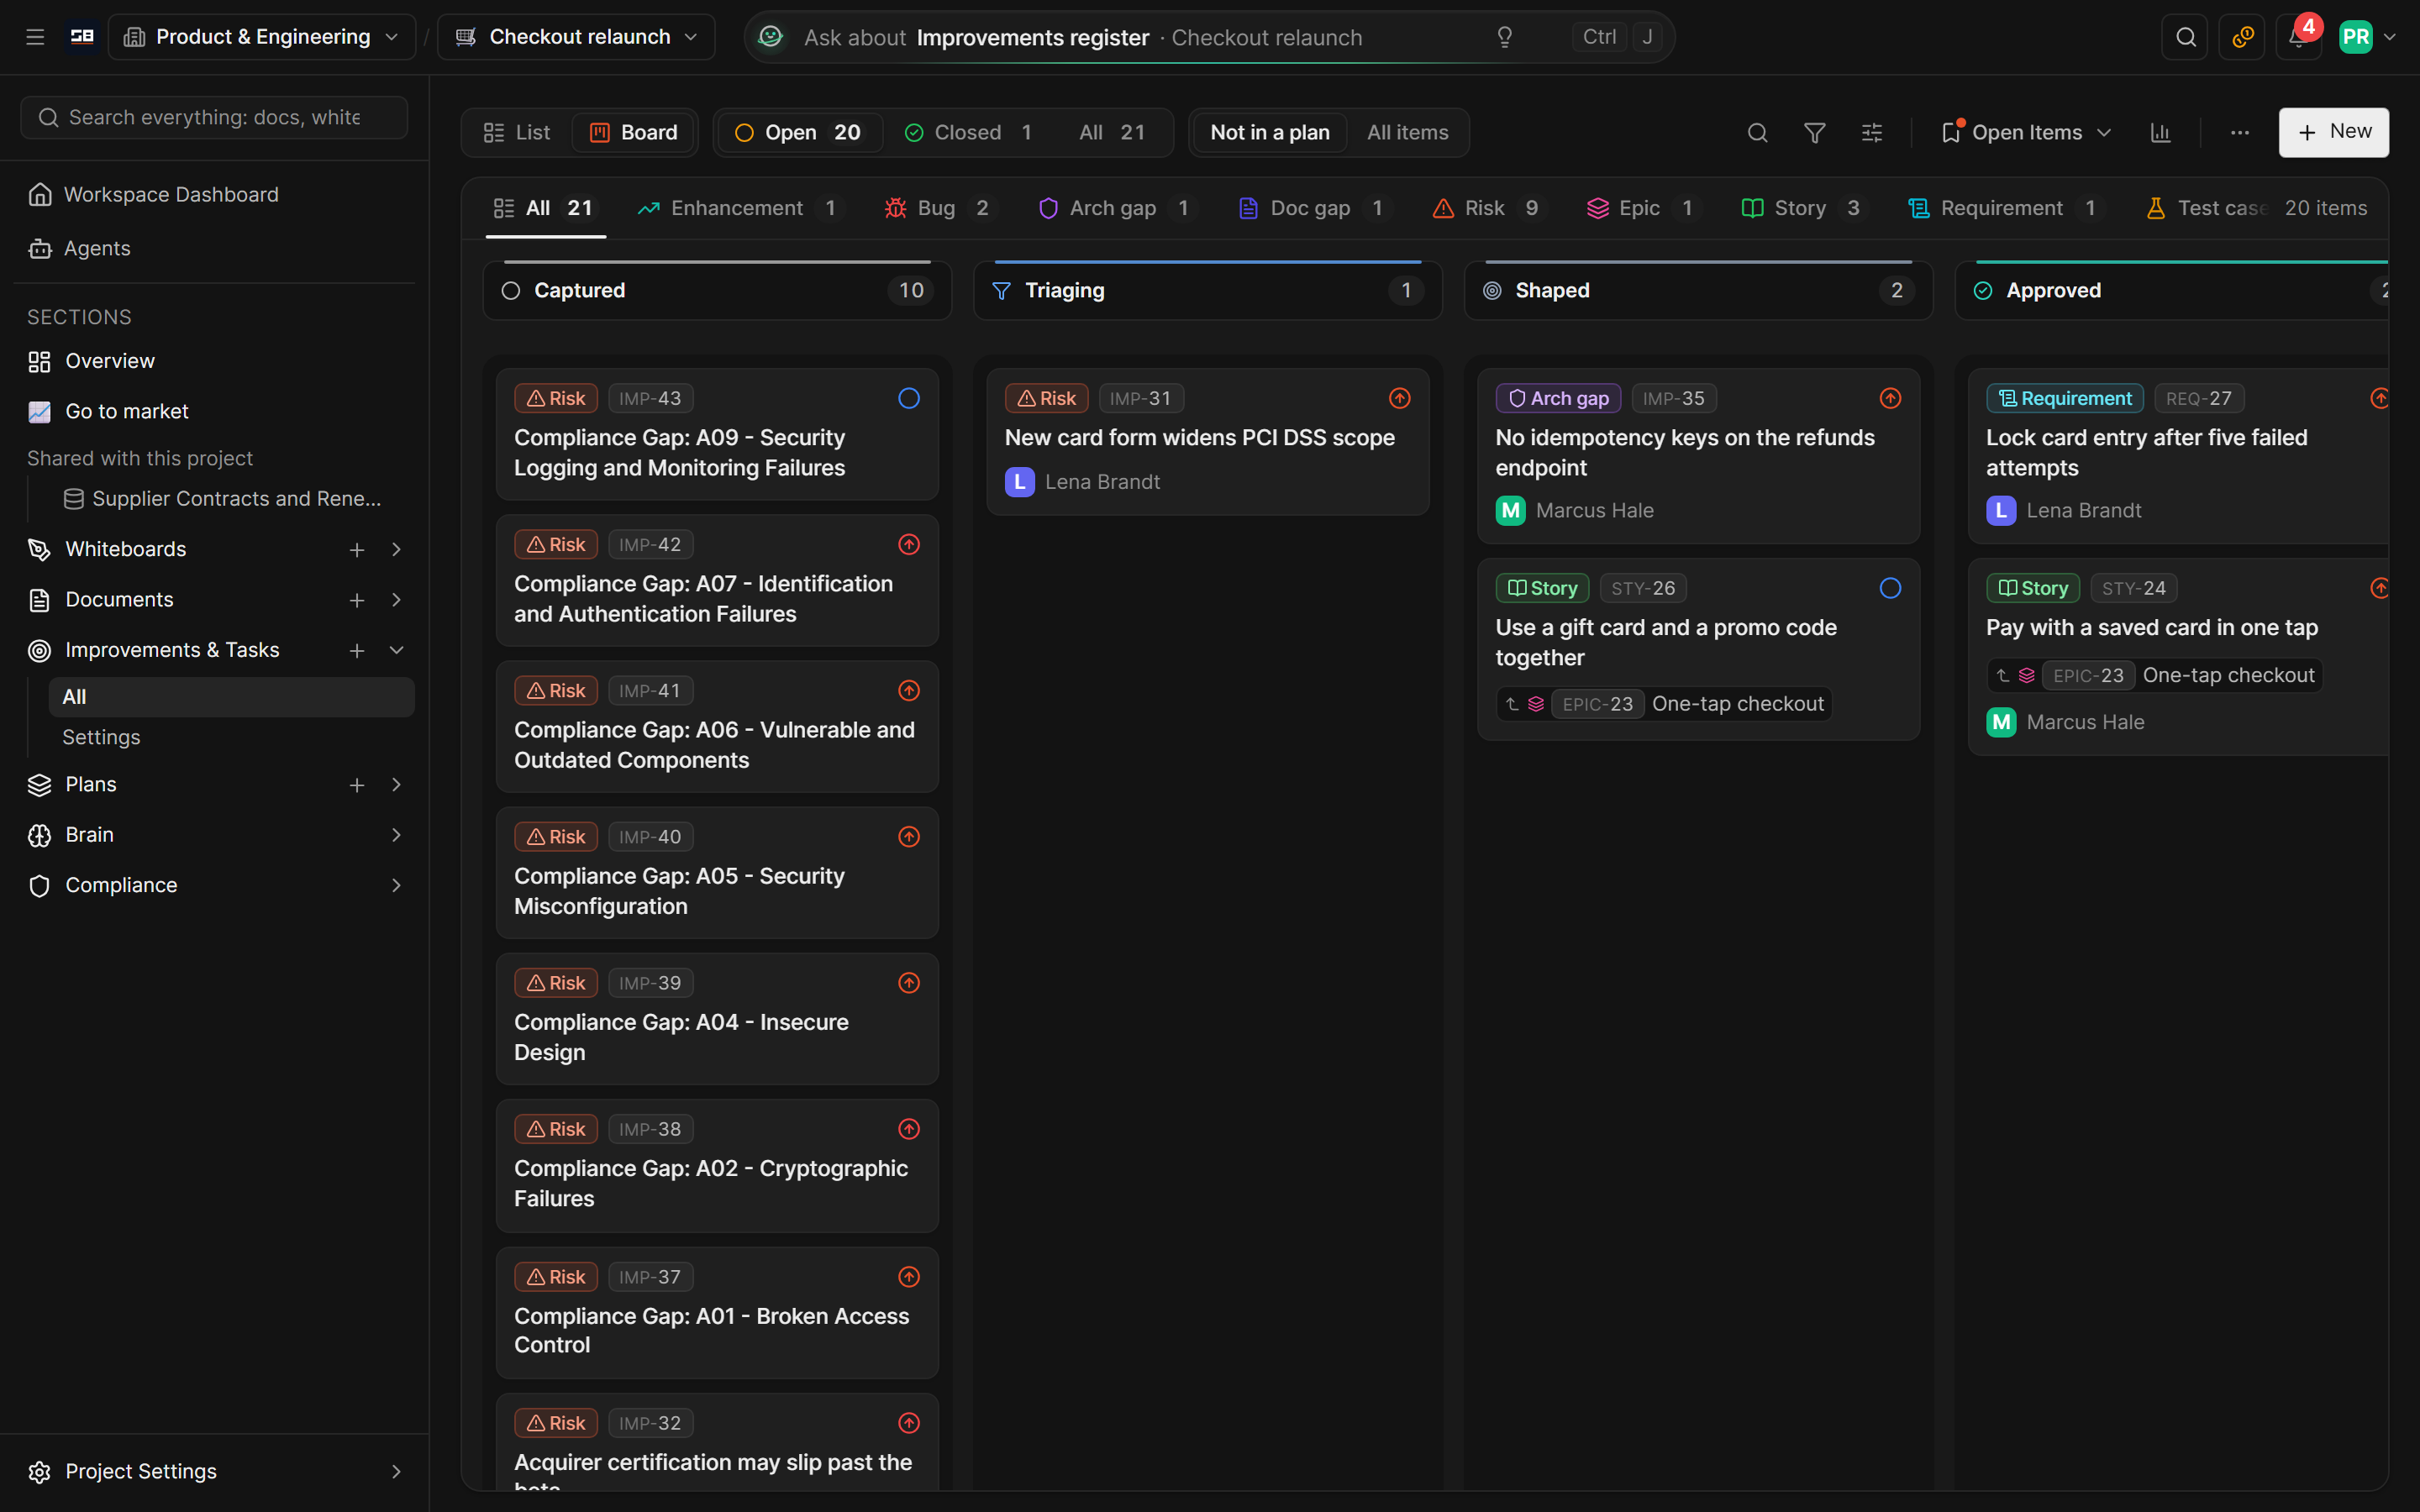This screenshot has height=1512, width=2420.
Task: Click the lightbulb suggestions icon
Action: 1504,37
